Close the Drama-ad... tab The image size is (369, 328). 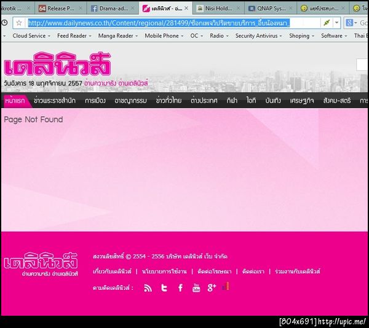point(132,8)
